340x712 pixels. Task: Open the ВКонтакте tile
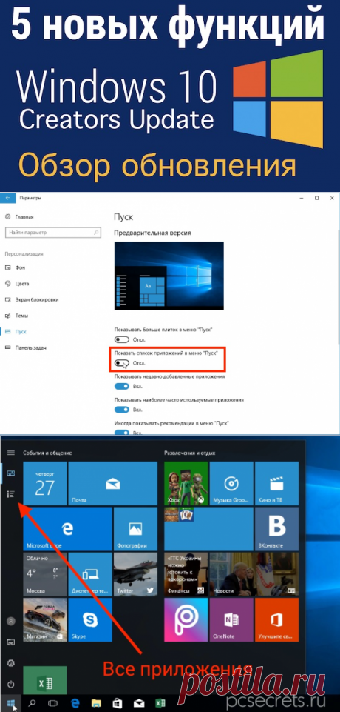coord(276,529)
